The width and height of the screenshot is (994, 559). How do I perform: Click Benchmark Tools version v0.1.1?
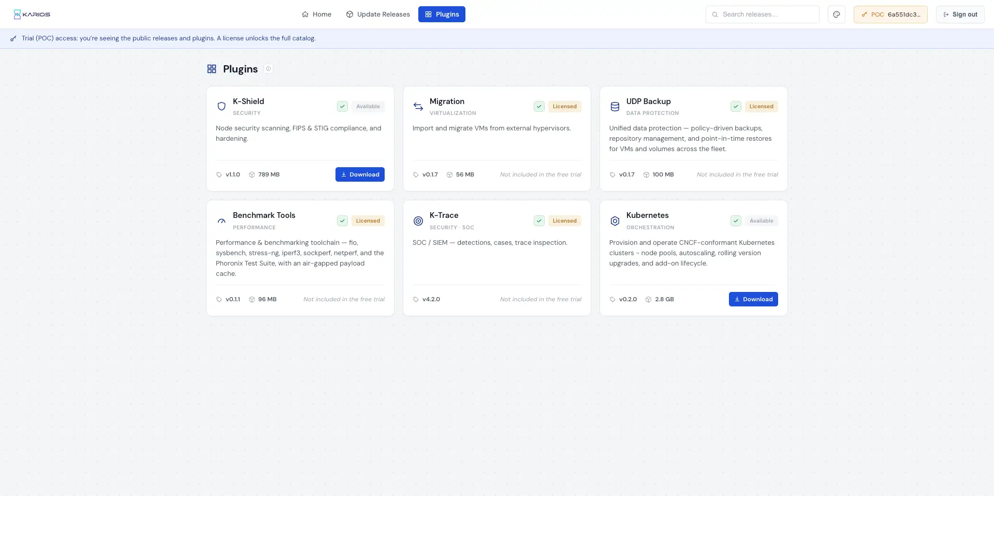(233, 300)
